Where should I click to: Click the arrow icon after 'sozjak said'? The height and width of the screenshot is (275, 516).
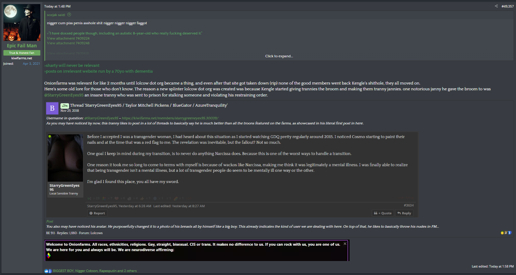(x=69, y=15)
